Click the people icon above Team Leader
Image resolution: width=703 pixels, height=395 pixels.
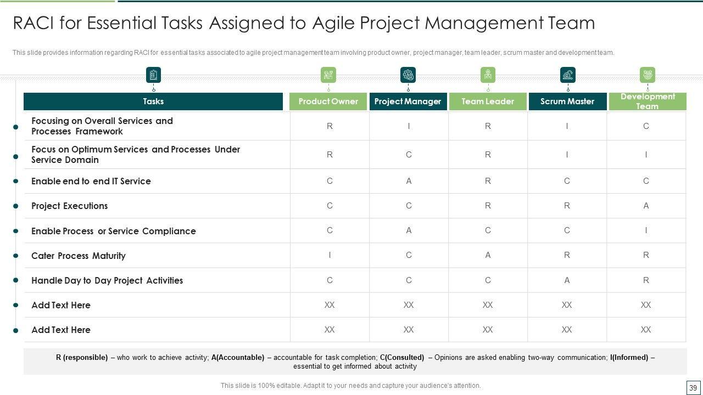[x=488, y=75]
